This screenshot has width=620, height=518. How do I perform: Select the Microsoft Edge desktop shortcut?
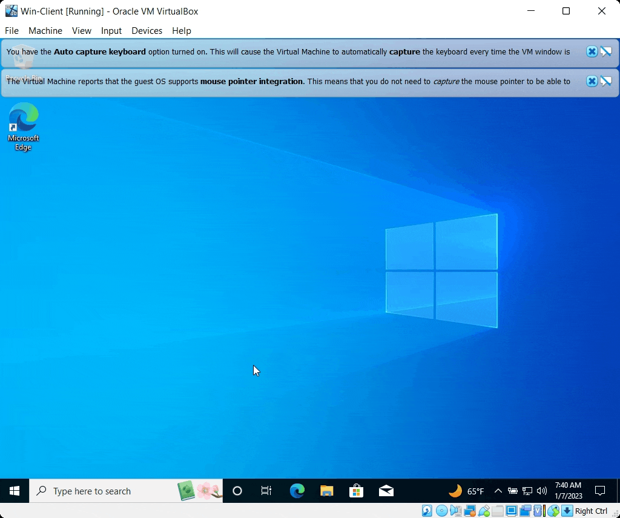point(24,126)
